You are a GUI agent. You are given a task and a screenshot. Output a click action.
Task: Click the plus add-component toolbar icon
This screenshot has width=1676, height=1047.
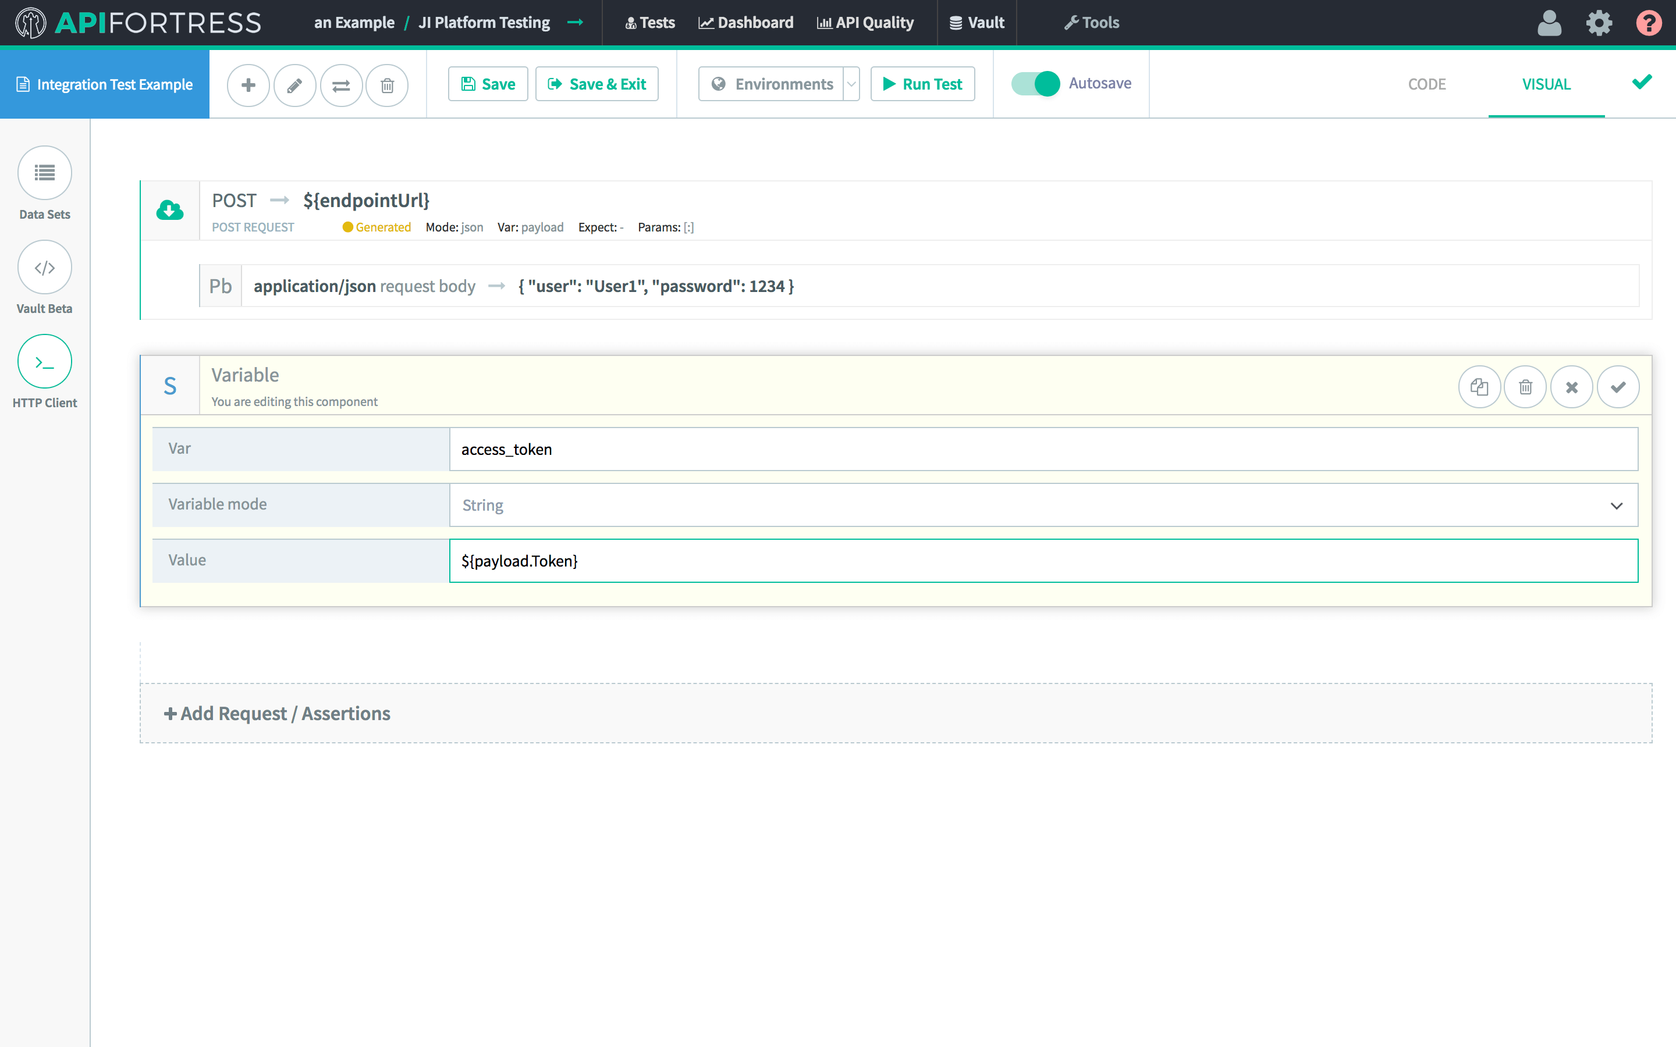(x=248, y=84)
